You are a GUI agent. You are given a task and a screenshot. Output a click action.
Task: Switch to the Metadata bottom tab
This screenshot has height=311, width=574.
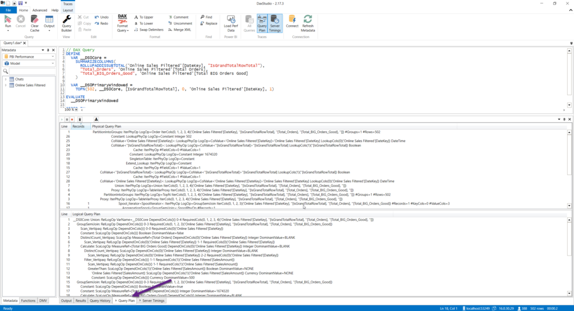pyautogui.click(x=10, y=301)
